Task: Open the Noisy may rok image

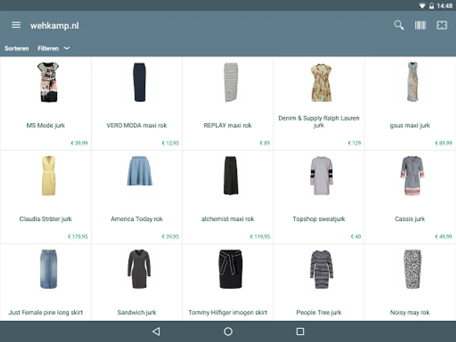Action: [412, 269]
